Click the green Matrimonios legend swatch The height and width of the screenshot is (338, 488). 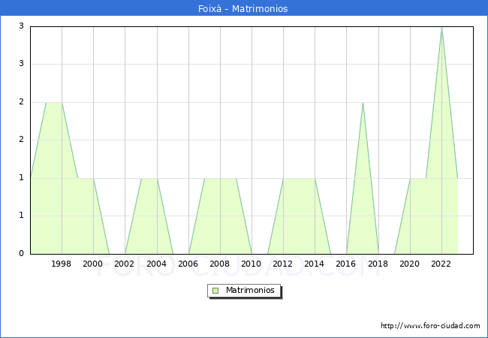click(x=215, y=291)
